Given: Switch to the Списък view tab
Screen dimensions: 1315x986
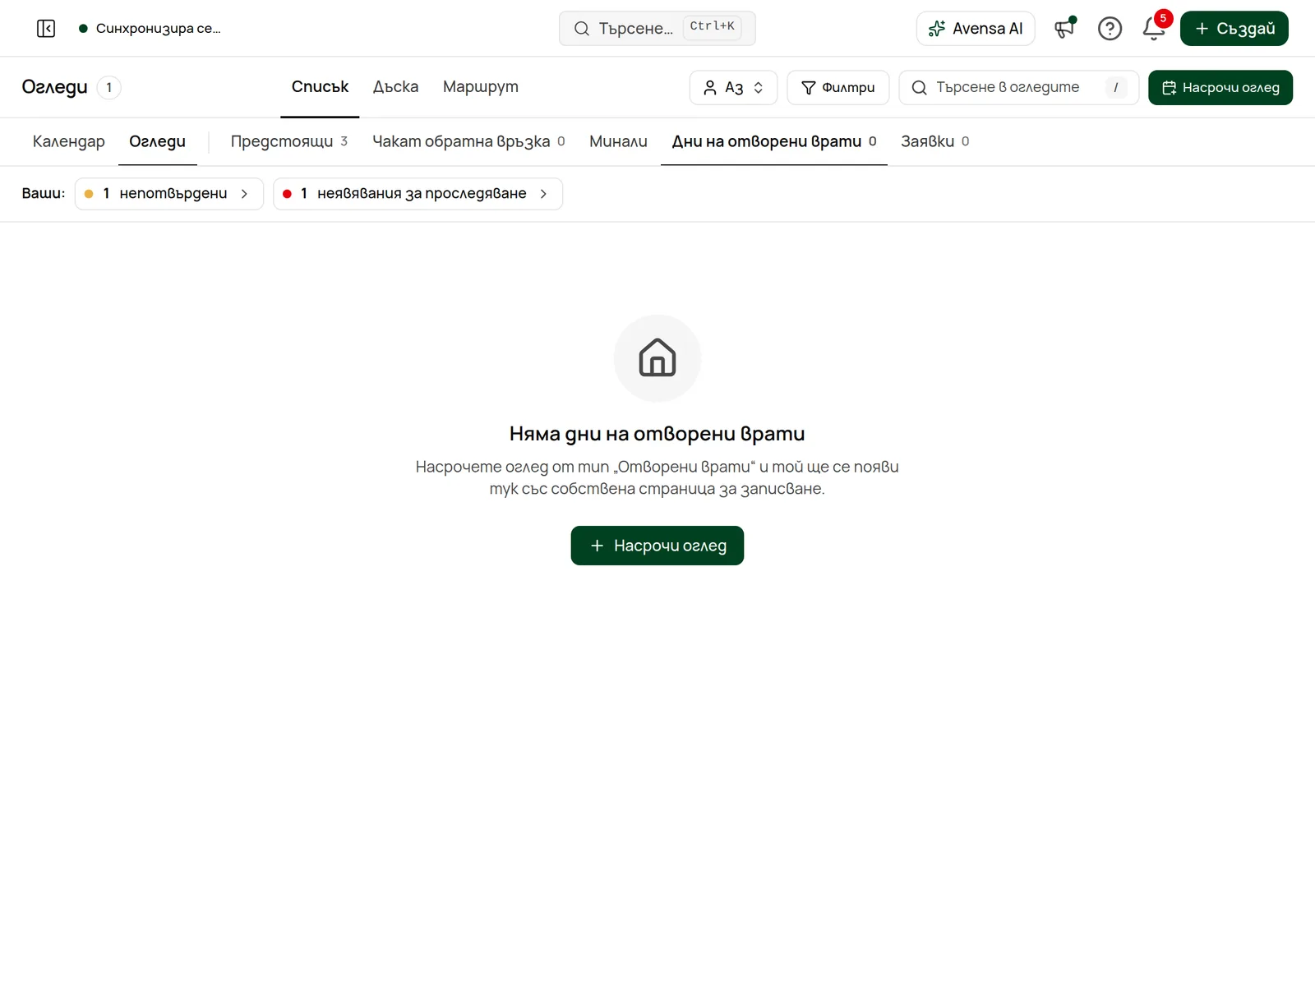Looking at the screenshot, I should tap(320, 87).
